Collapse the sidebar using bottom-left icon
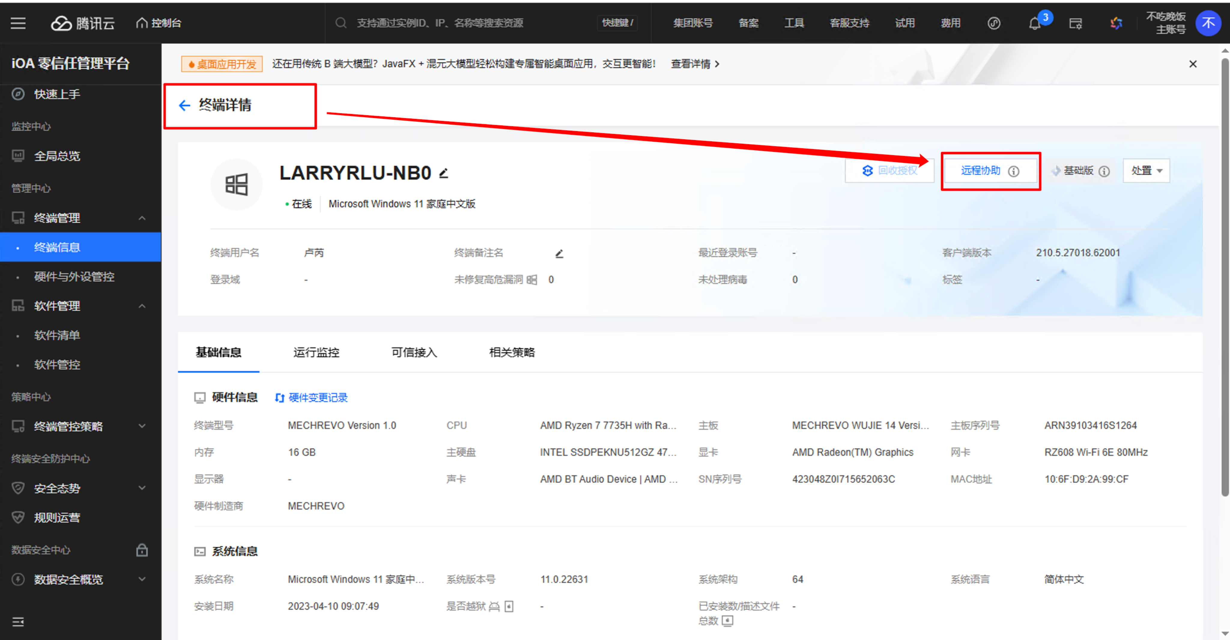The image size is (1230, 640). click(18, 621)
